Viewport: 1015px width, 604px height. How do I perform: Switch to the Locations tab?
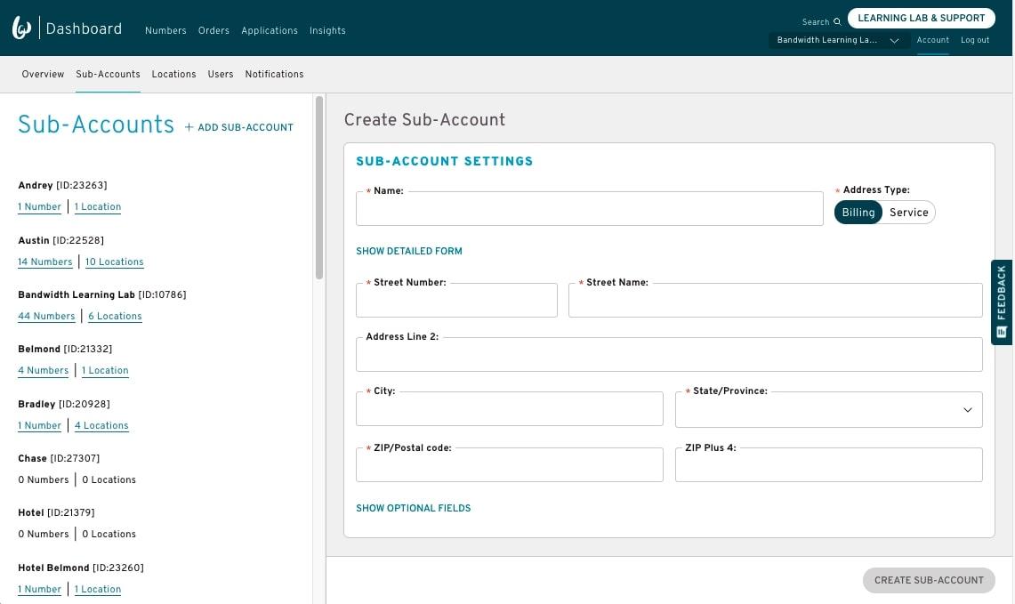tap(173, 74)
